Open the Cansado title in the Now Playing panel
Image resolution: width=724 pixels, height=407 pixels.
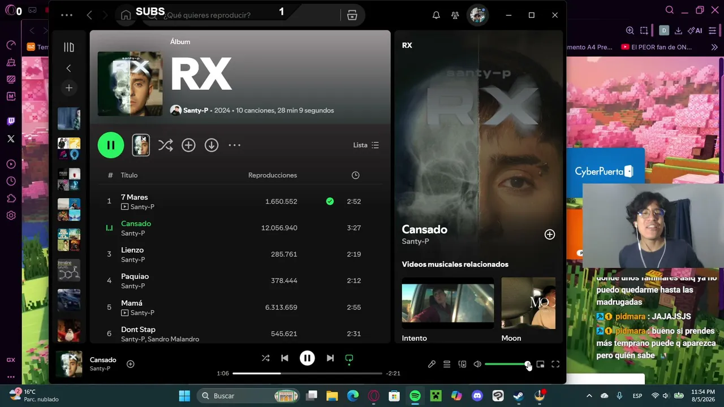point(425,230)
